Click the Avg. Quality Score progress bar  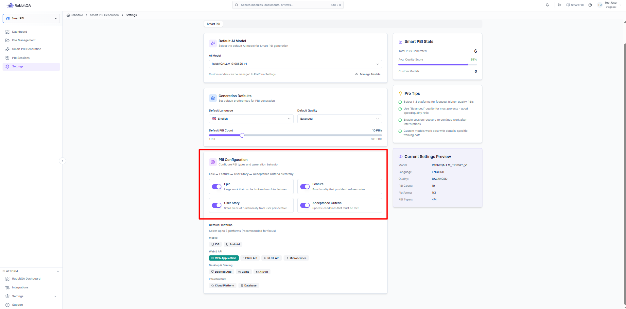(438, 65)
